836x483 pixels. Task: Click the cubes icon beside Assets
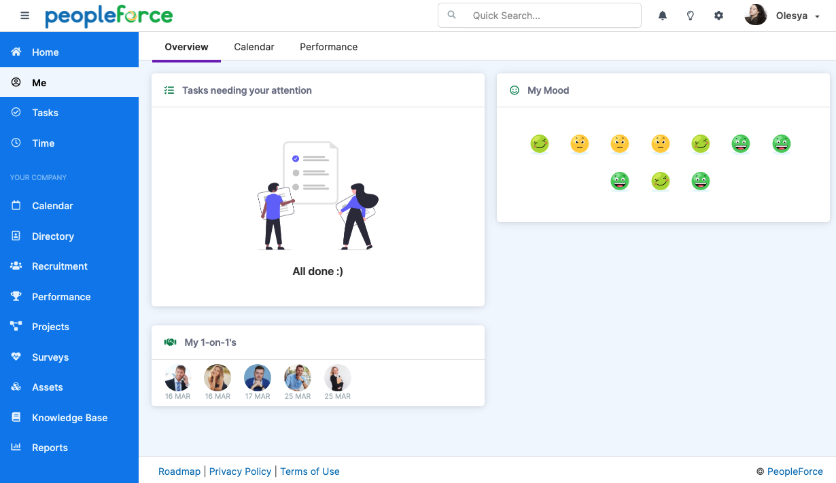(x=16, y=387)
